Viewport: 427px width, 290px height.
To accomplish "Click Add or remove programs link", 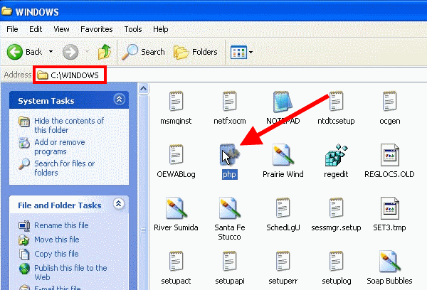I will (x=59, y=146).
